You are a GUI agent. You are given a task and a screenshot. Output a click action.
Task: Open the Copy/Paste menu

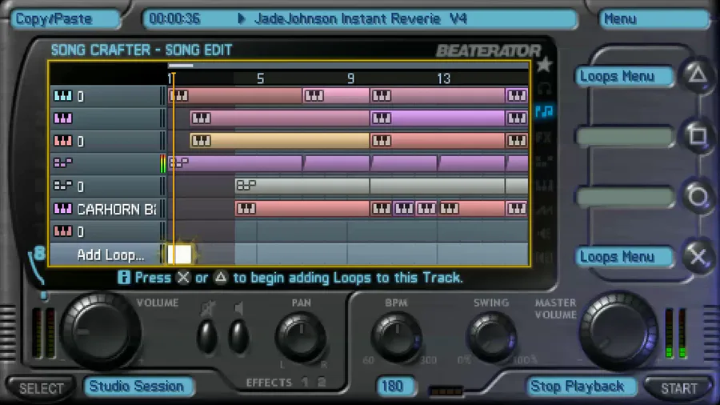(65, 19)
